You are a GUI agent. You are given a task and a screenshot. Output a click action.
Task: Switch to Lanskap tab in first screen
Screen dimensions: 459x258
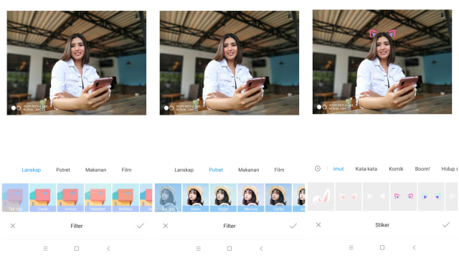32,170
